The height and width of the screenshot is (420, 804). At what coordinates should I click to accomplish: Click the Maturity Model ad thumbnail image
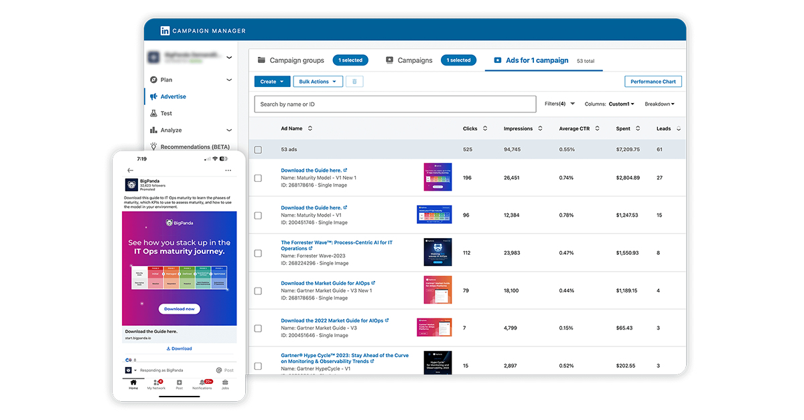438,178
